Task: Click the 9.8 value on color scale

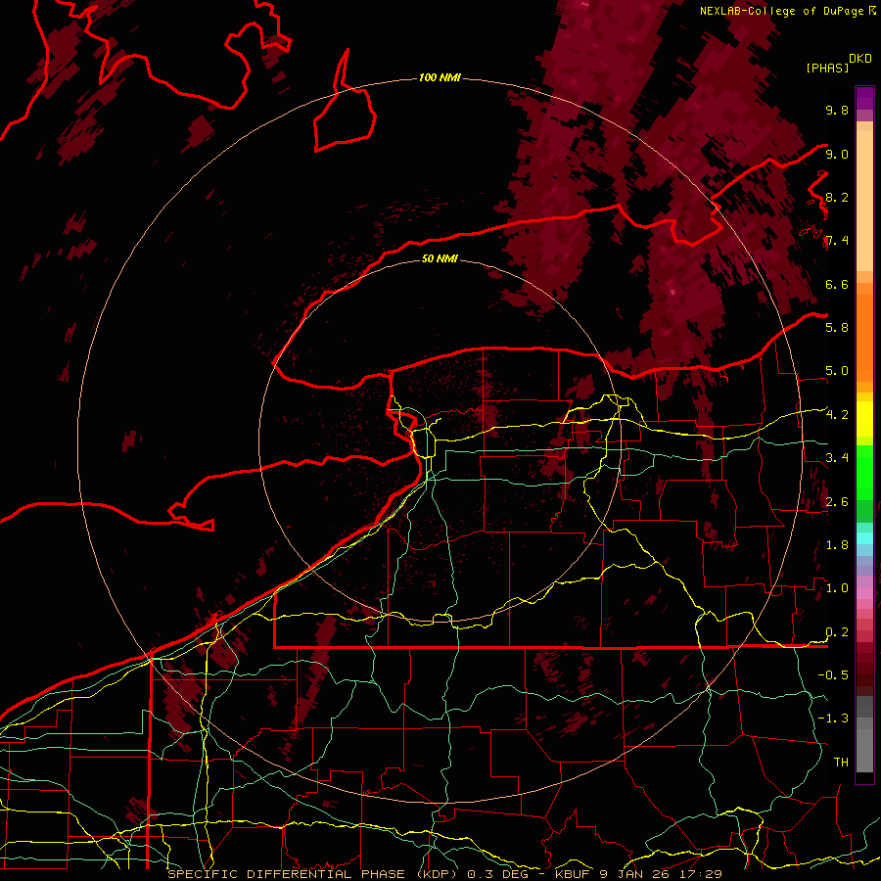Action: click(x=837, y=110)
